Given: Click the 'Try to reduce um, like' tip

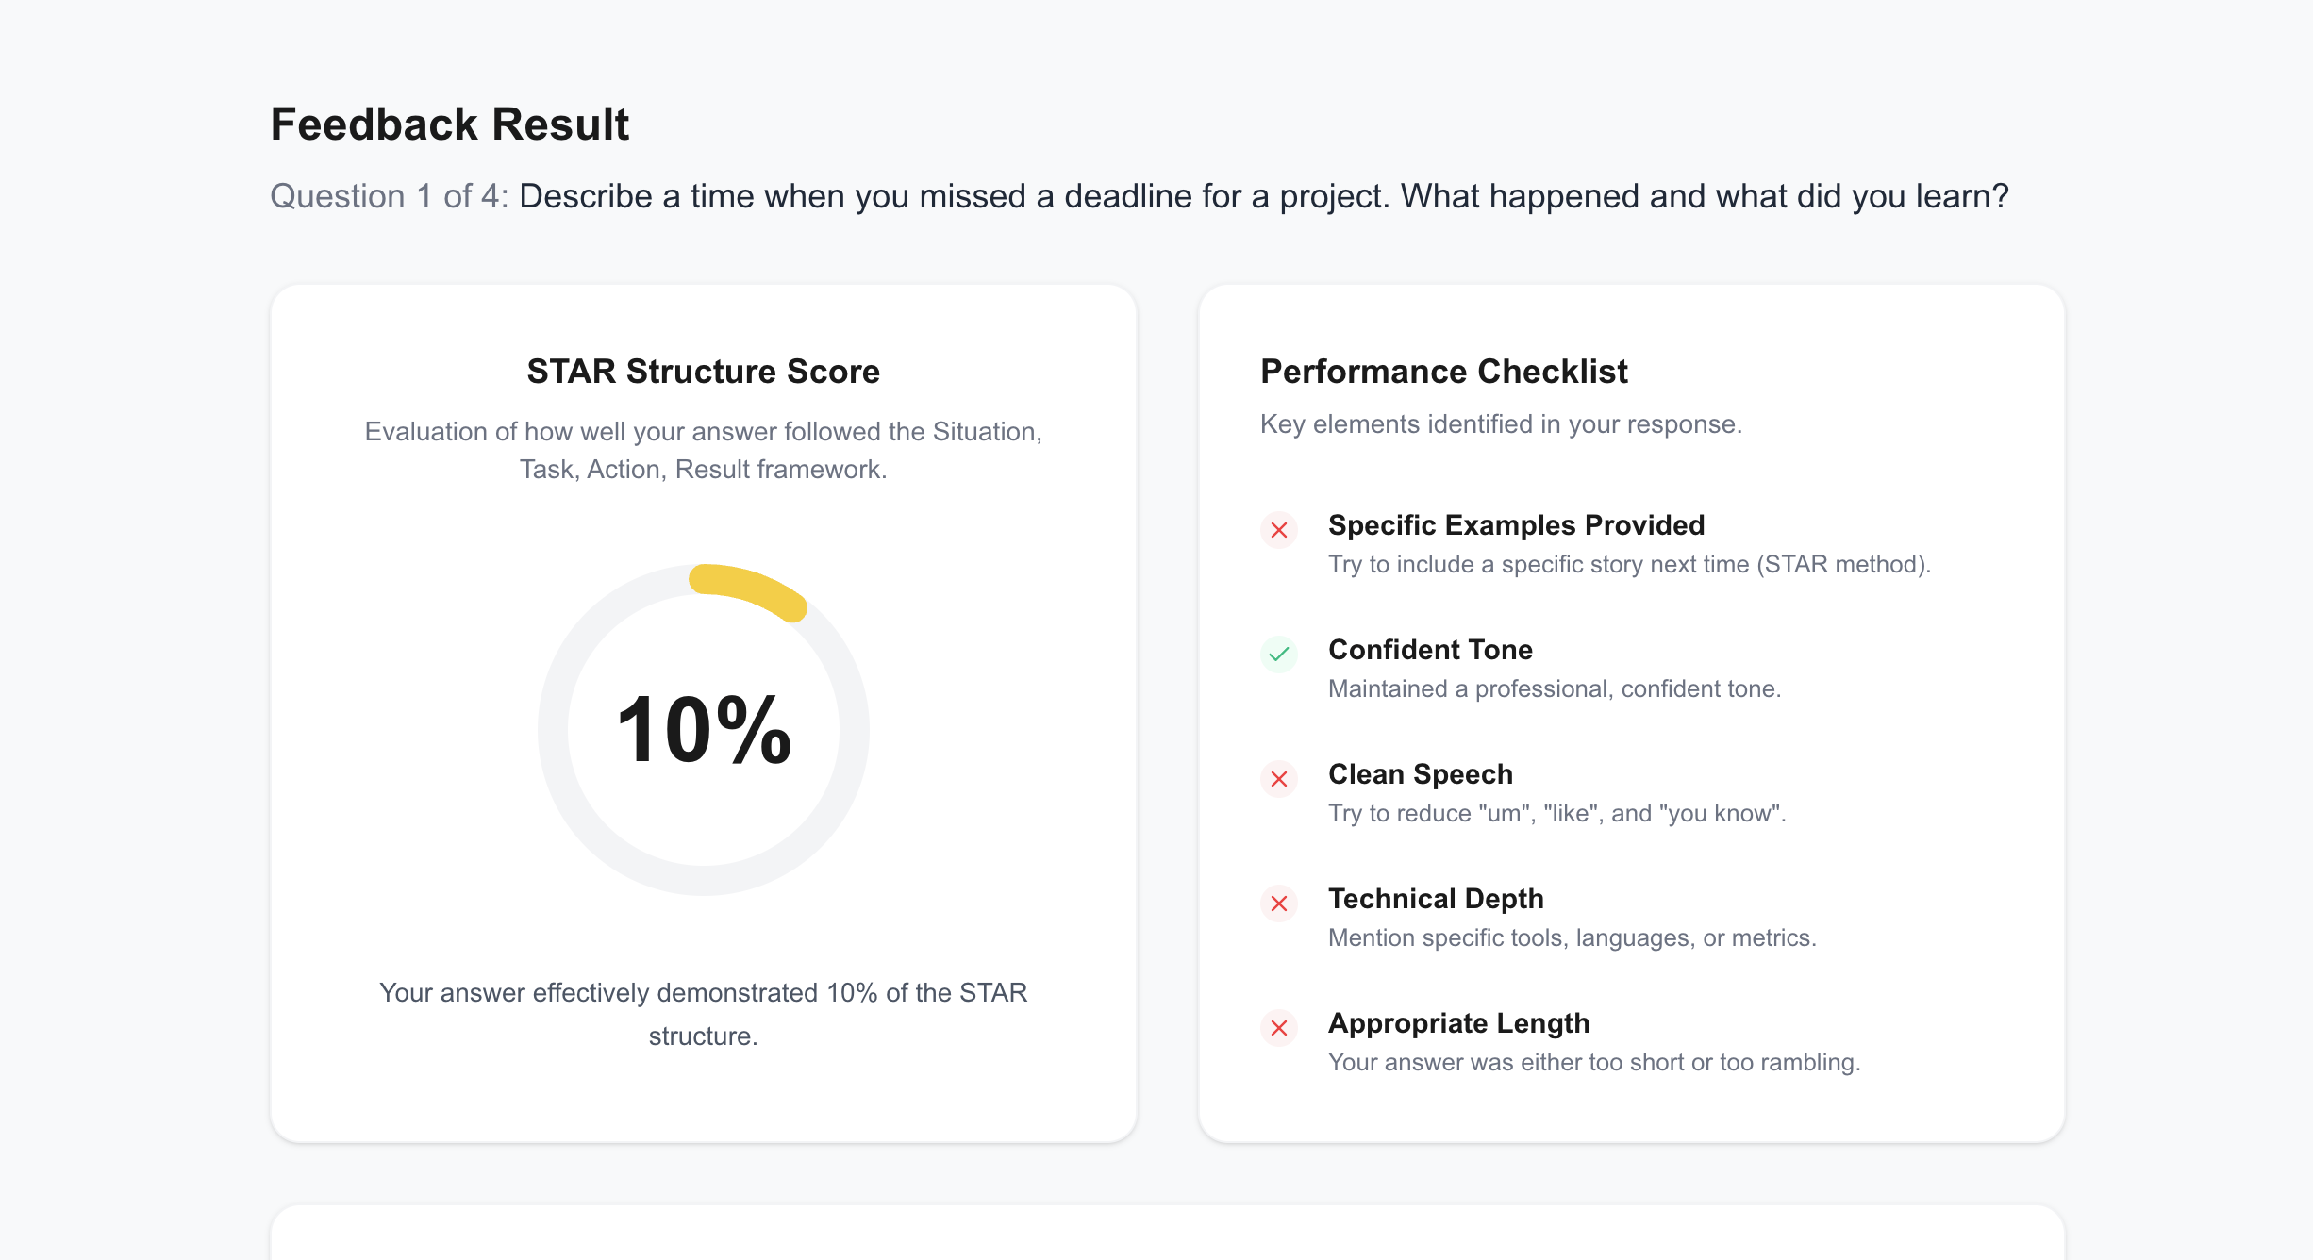Looking at the screenshot, I should tap(1557, 813).
